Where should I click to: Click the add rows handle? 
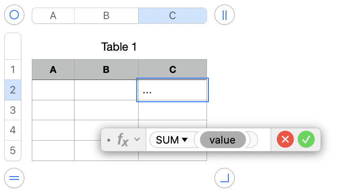14,178
